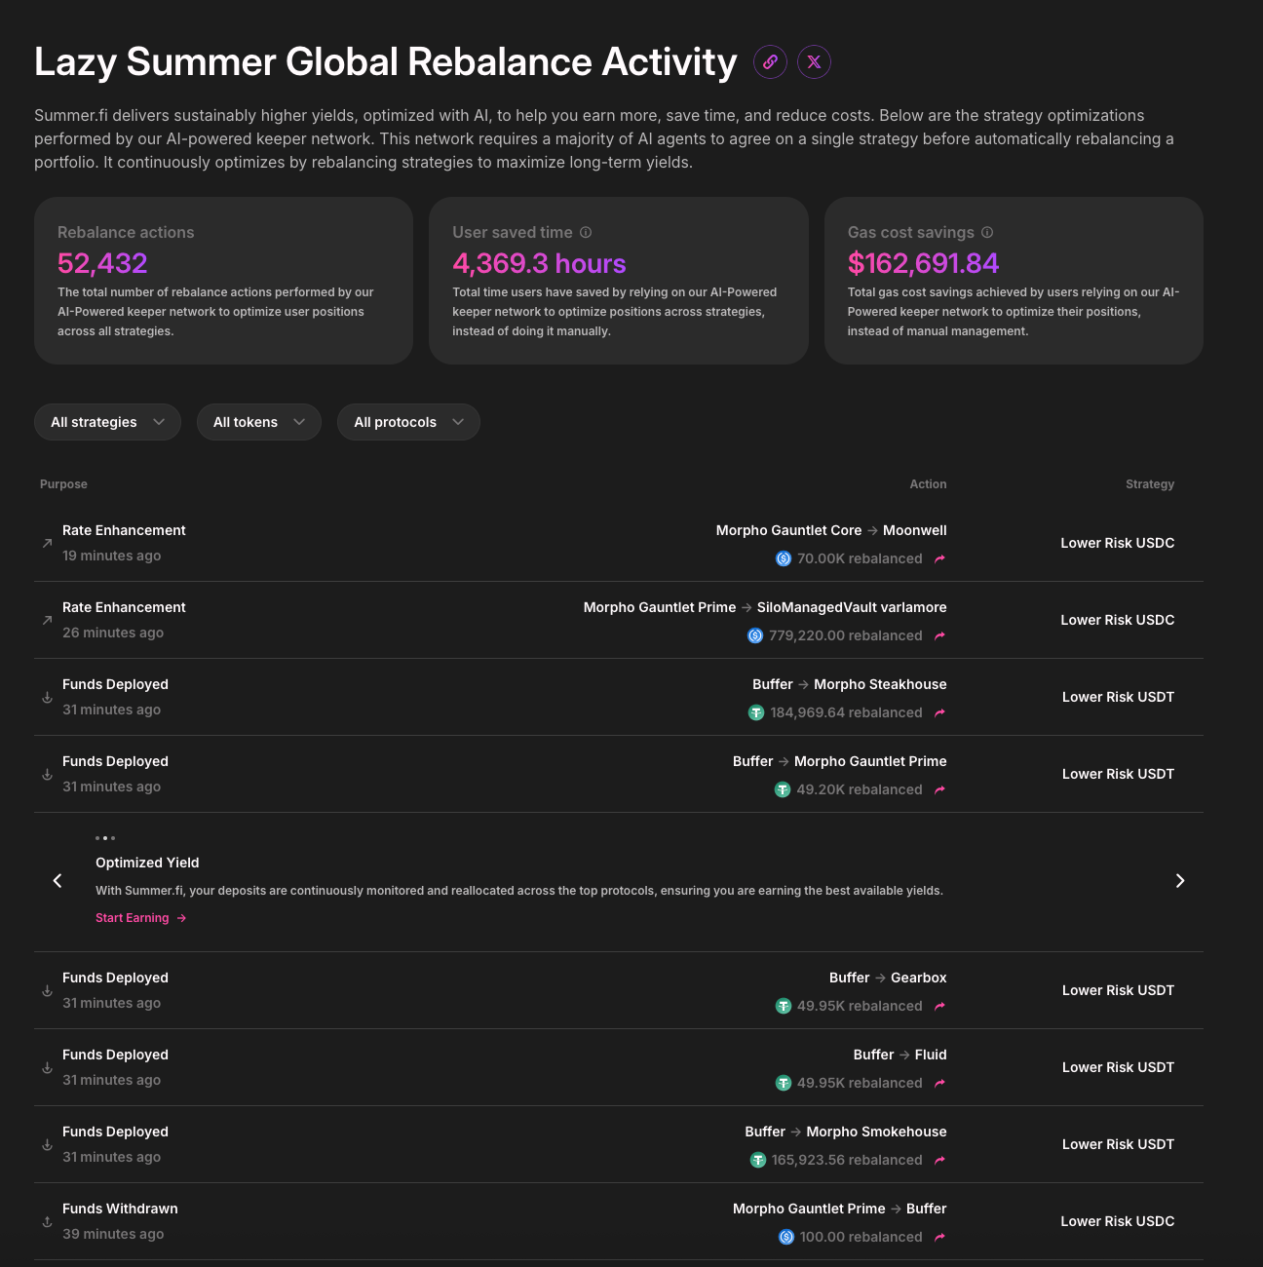The width and height of the screenshot is (1263, 1267).
Task: Select Lower Risk USDT in Morpho Steakhouse row
Action: [1118, 697]
